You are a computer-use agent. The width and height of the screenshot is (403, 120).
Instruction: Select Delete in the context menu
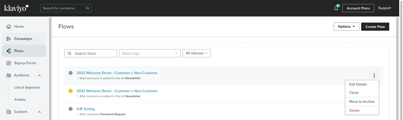pyautogui.click(x=354, y=110)
